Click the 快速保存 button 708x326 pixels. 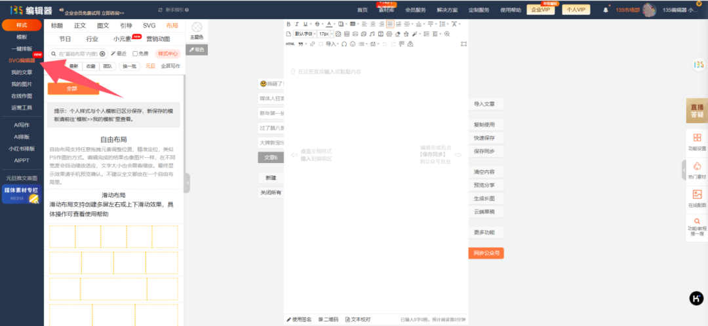click(484, 138)
